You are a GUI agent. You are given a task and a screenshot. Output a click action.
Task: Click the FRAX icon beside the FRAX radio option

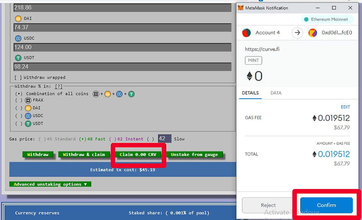pos(28,101)
